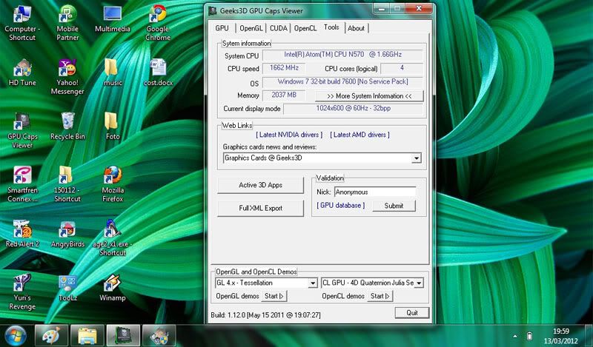Launch Google Chrome from desktop
Screen dimensions: 593x347
pyautogui.click(x=158, y=24)
